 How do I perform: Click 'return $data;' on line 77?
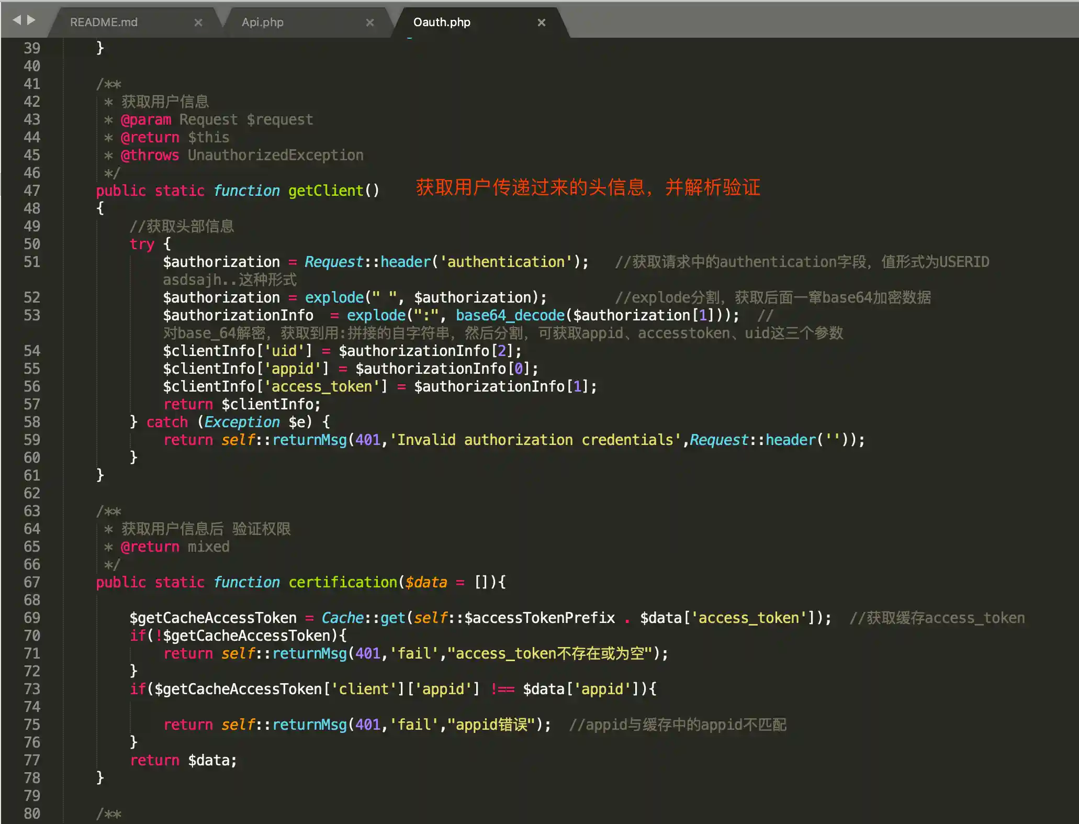[183, 760]
